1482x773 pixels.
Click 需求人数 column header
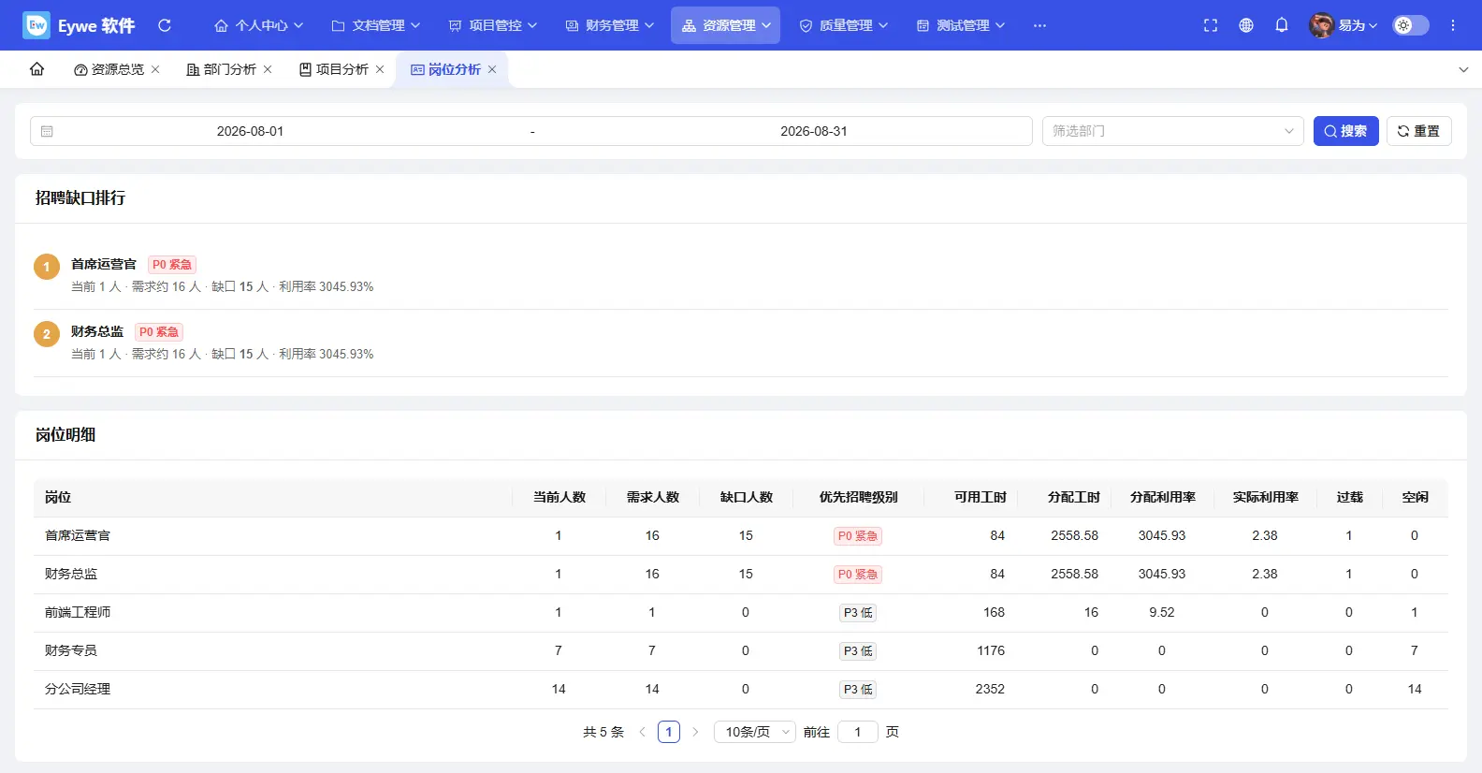tap(653, 497)
